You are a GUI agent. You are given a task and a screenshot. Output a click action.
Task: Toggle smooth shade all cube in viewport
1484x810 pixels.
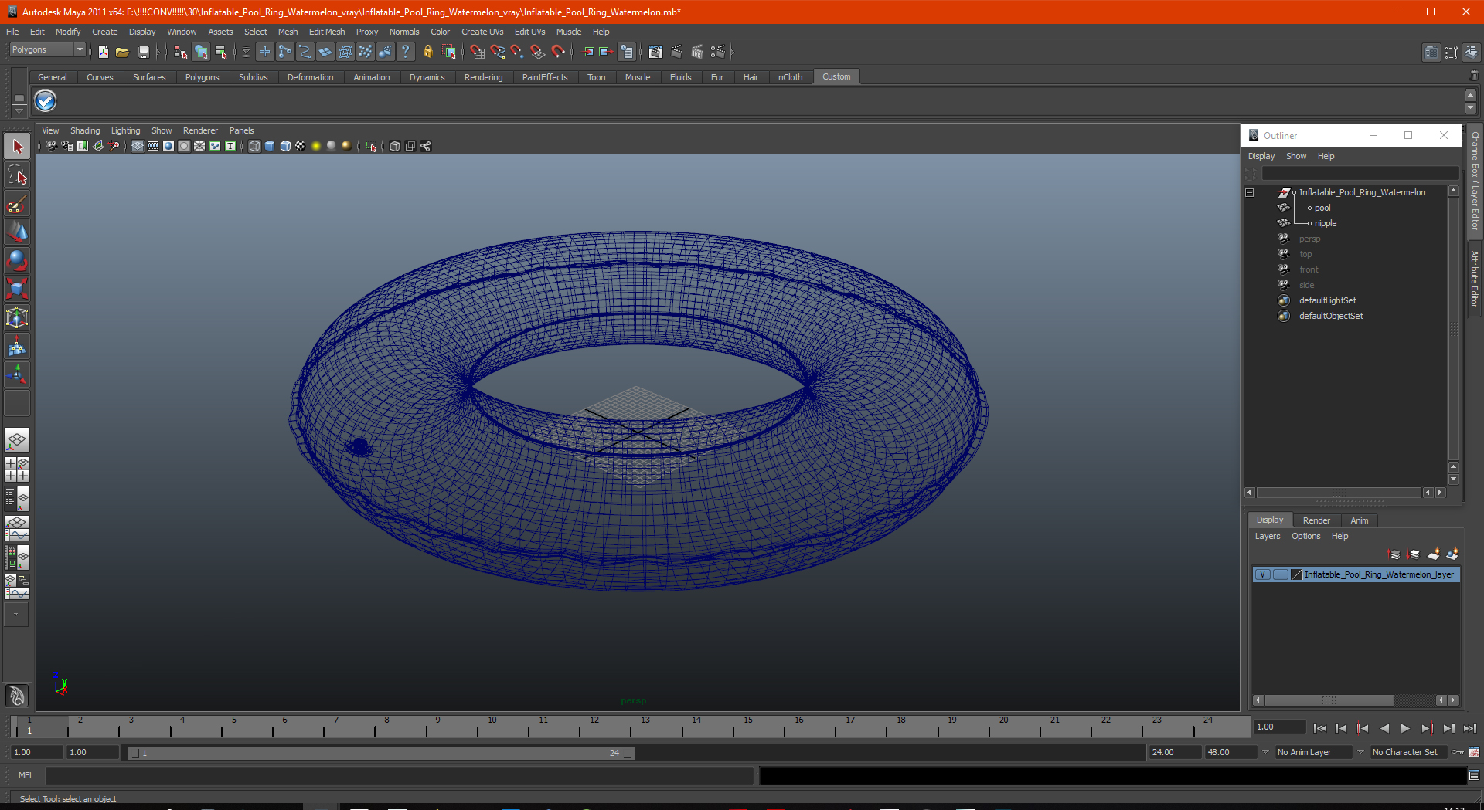coord(270,146)
